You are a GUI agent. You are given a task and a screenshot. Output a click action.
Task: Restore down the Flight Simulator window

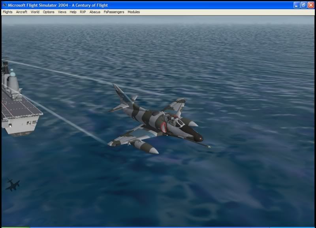point(303,5)
